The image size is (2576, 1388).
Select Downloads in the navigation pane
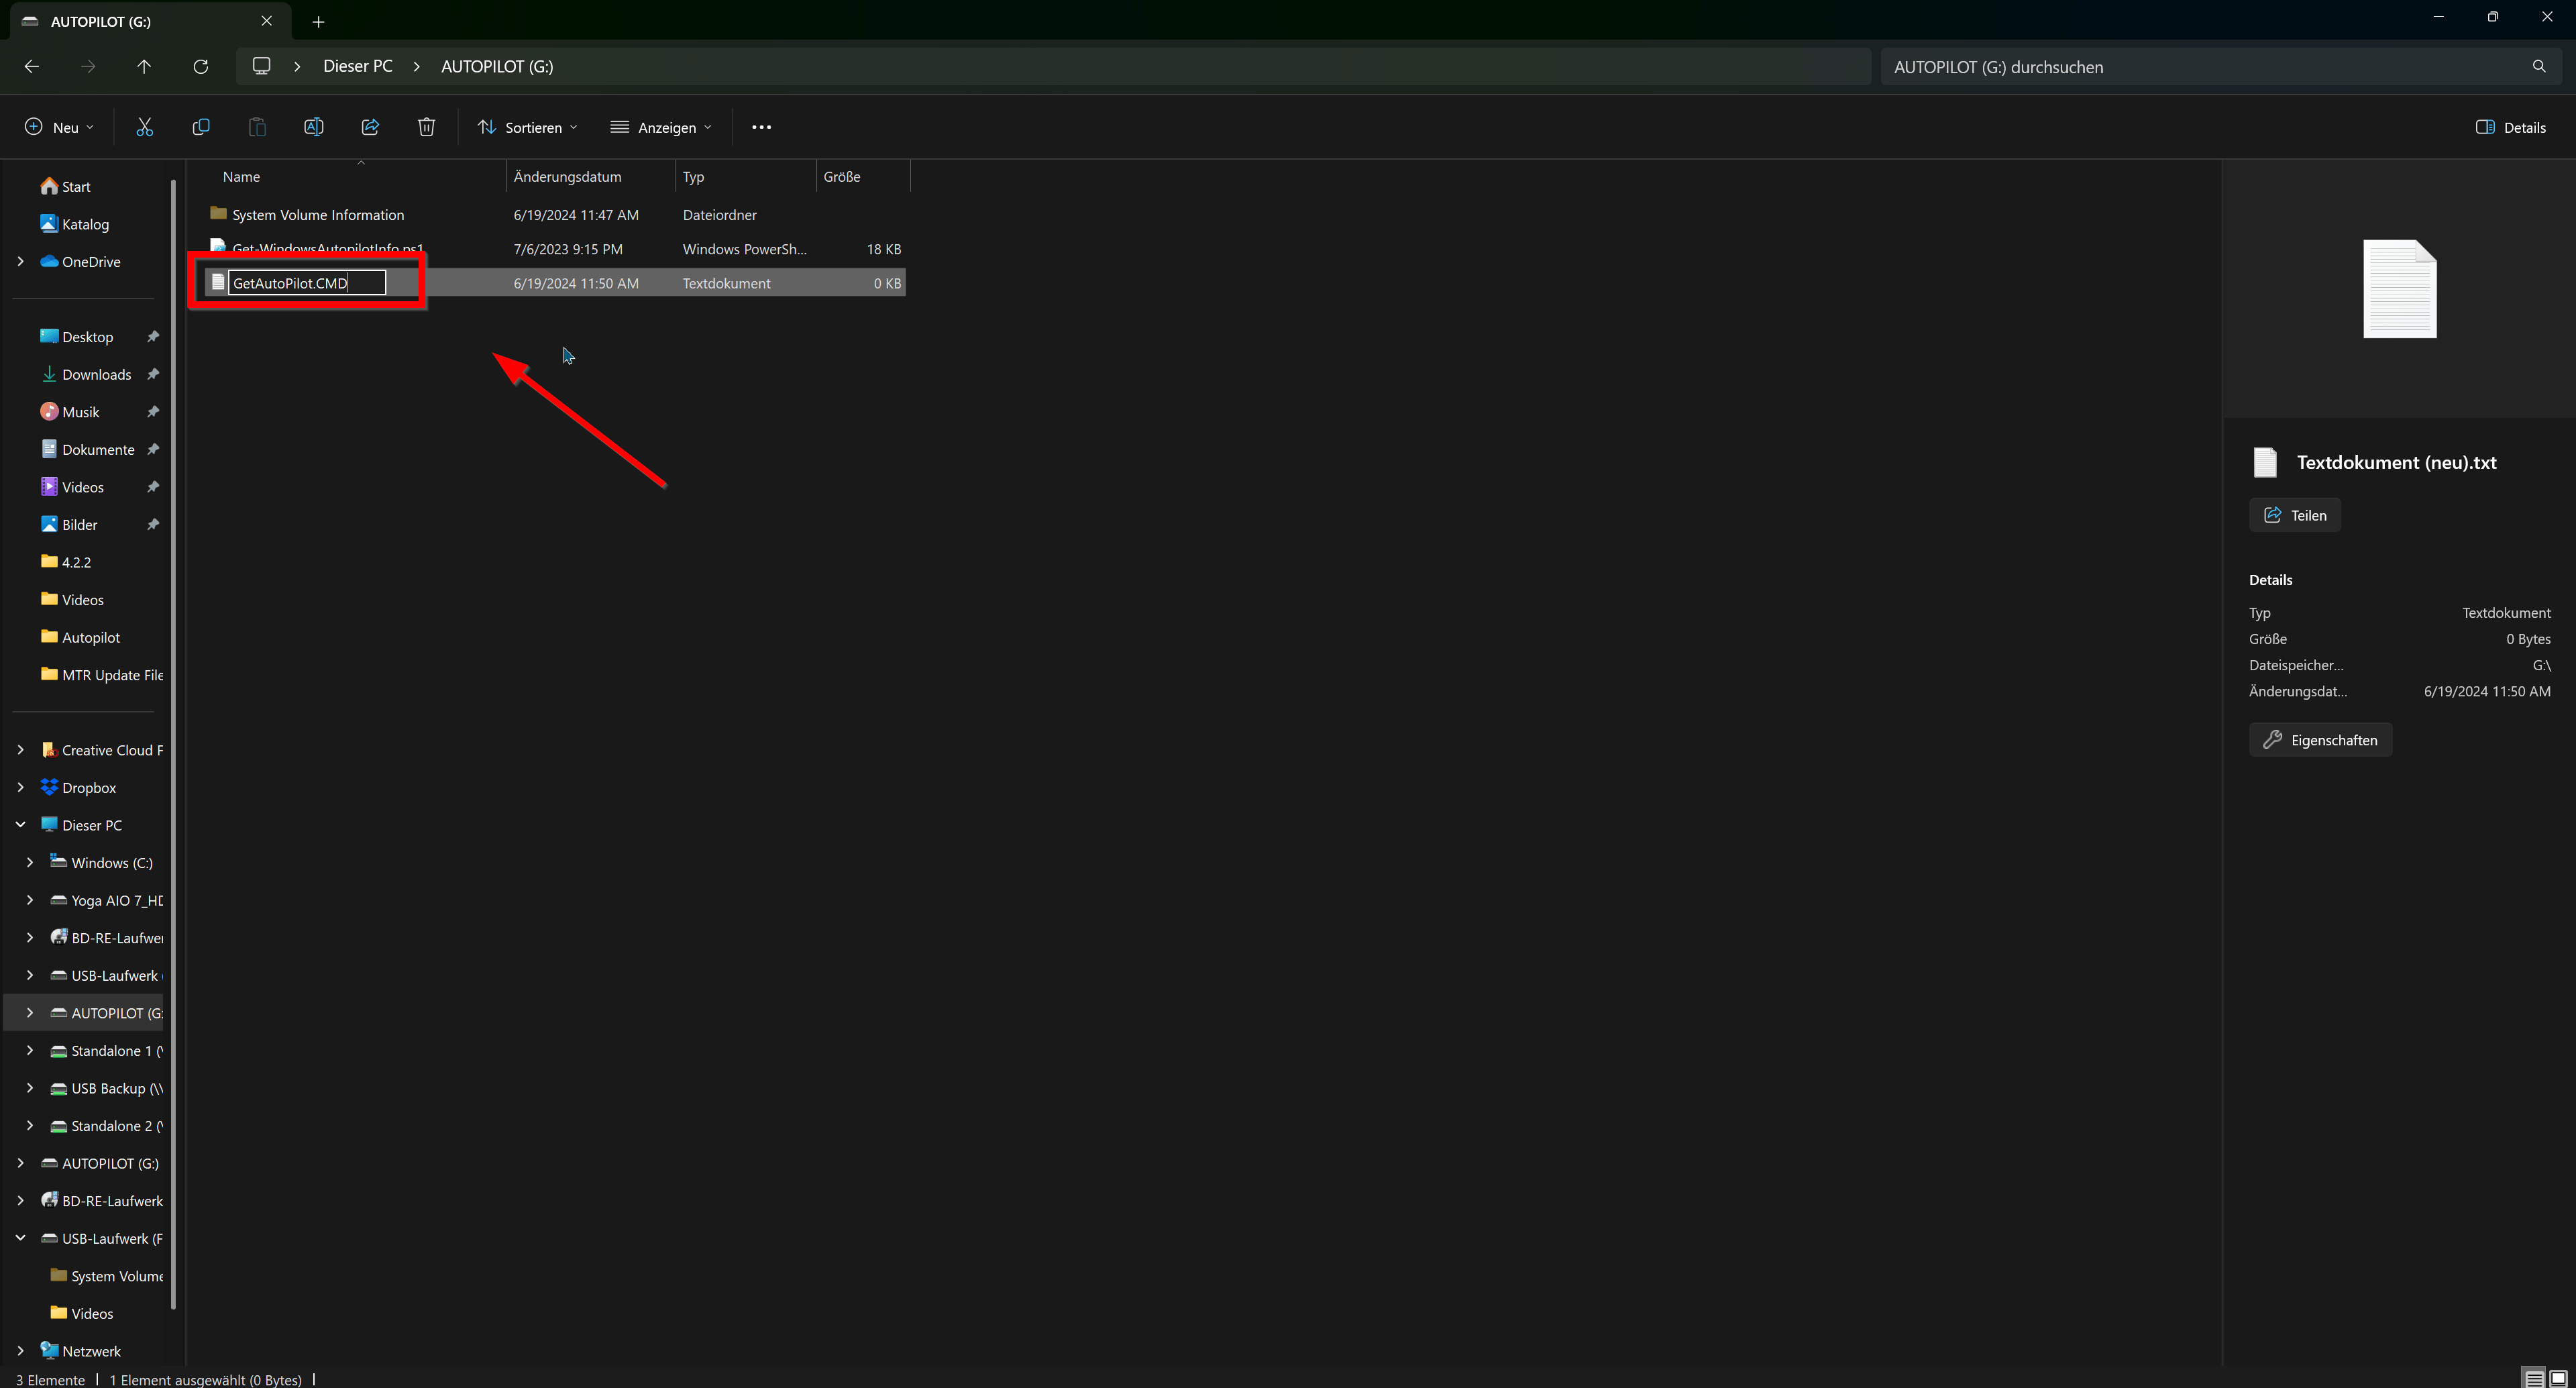tap(96, 374)
